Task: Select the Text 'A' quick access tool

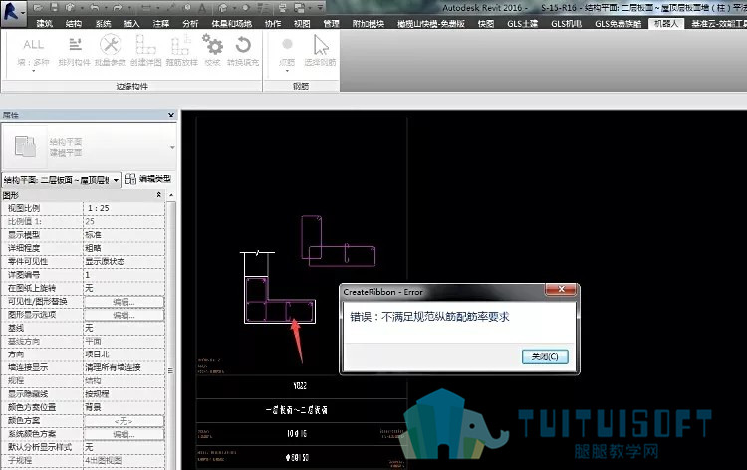Action: pyautogui.click(x=202, y=8)
